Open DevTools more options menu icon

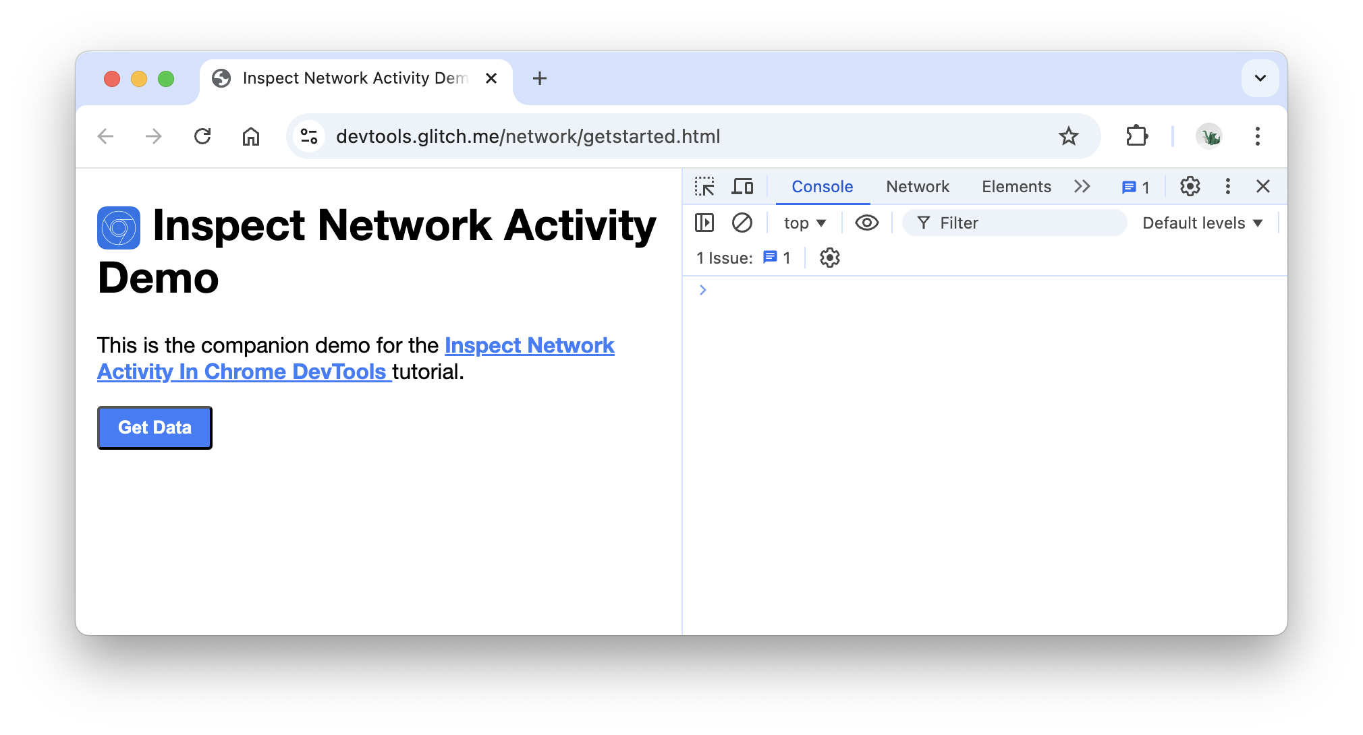coord(1228,187)
